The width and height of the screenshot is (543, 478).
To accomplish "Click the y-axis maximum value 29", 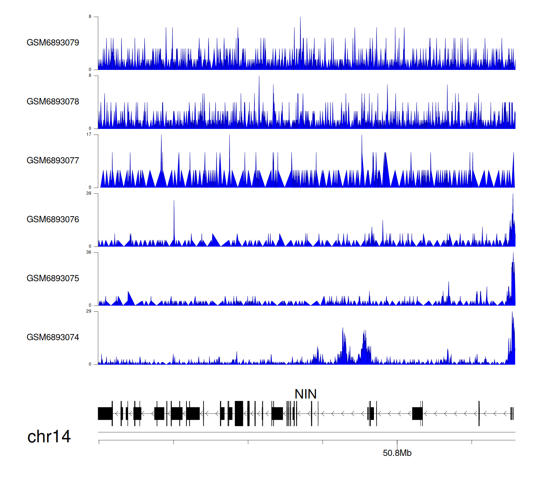I will tap(89, 311).
